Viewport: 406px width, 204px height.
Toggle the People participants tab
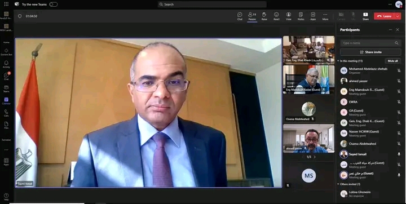coord(252,16)
